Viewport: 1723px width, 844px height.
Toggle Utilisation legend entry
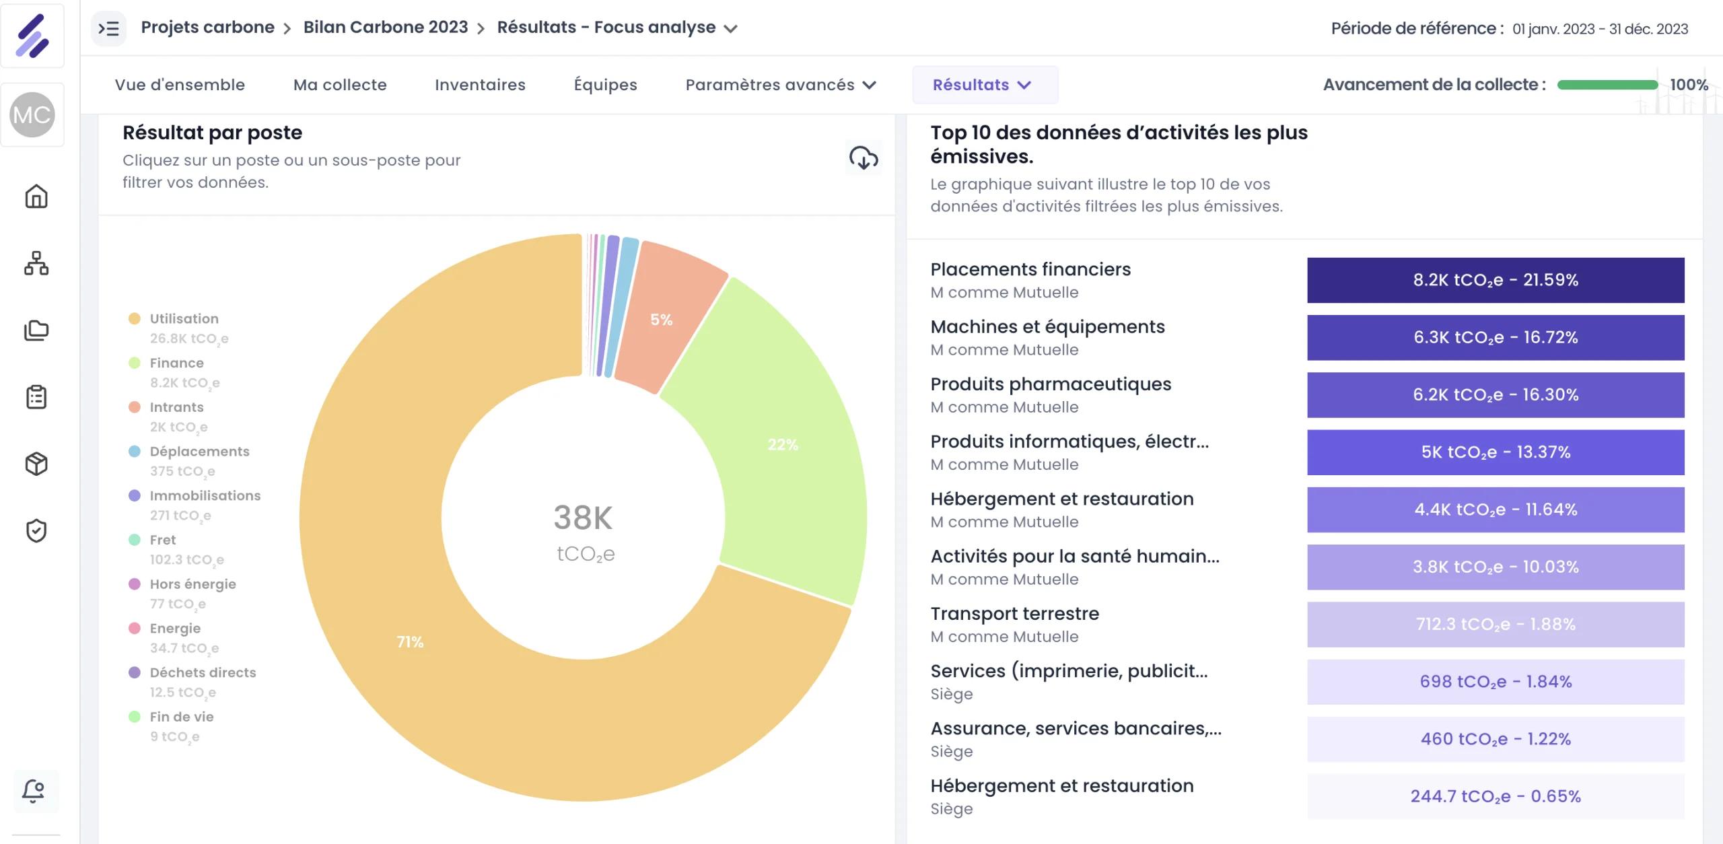click(178, 328)
